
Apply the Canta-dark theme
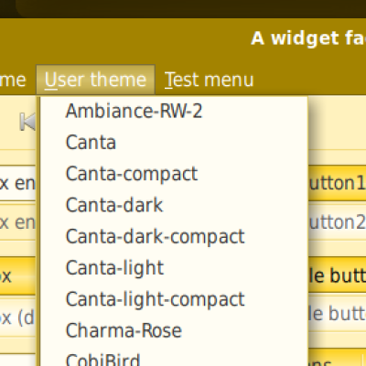pos(174,205)
